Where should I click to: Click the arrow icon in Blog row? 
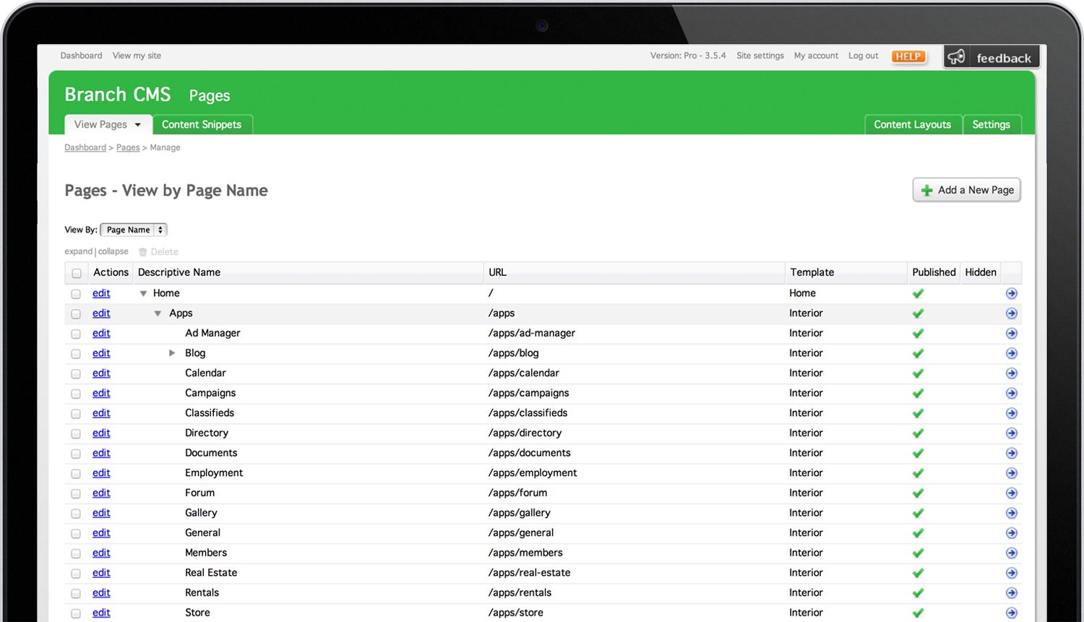1011,353
